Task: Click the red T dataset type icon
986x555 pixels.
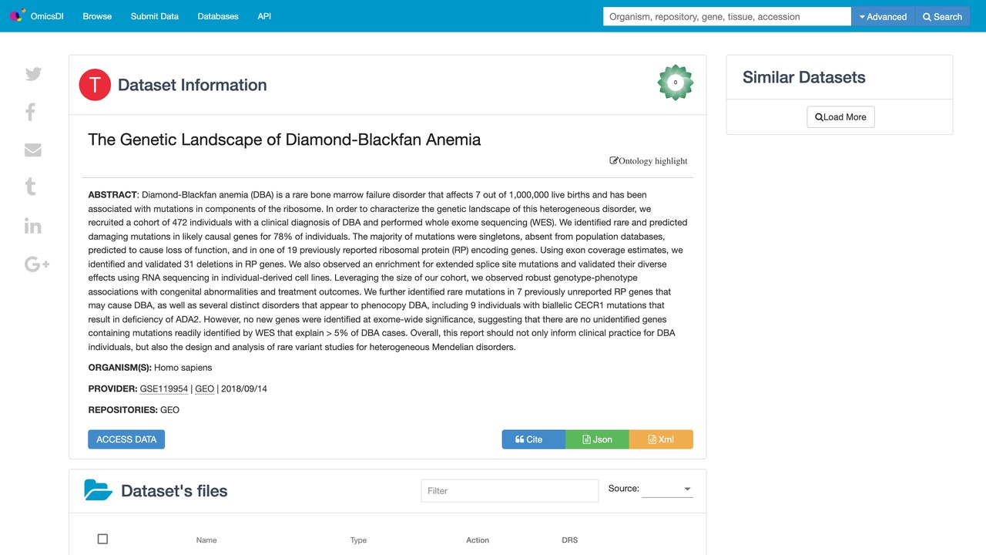Action: tap(95, 85)
